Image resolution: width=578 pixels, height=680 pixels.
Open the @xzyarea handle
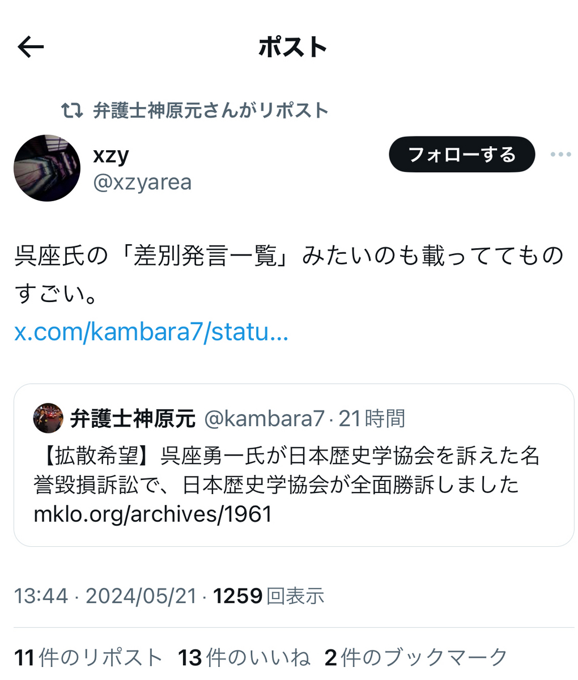(142, 183)
